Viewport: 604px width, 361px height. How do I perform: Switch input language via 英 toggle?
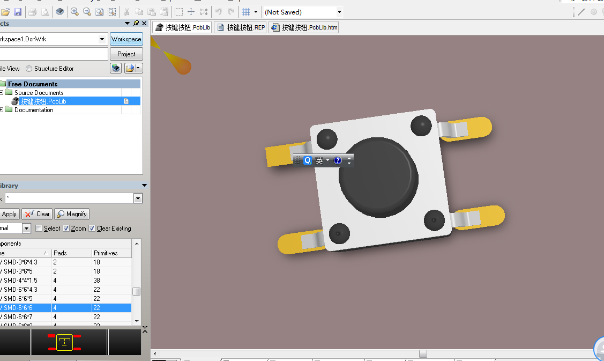click(319, 160)
